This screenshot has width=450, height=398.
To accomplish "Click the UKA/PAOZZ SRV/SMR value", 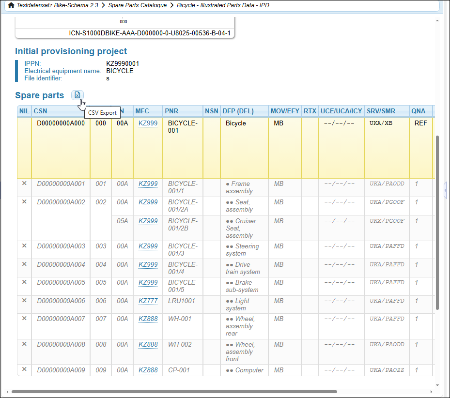I will pyautogui.click(x=387, y=370).
